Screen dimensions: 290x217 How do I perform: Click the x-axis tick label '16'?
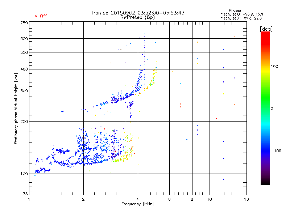246,199
